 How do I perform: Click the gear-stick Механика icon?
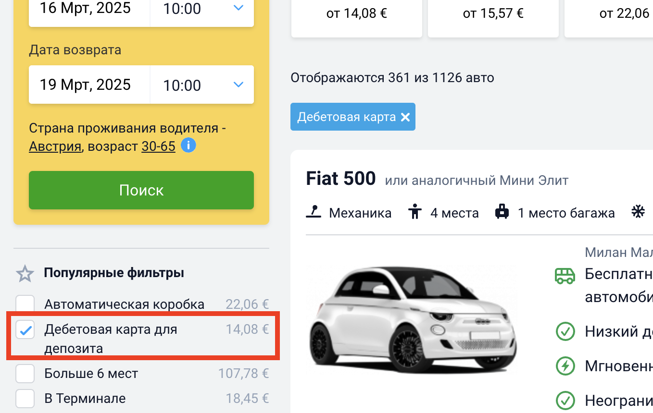[x=314, y=212]
